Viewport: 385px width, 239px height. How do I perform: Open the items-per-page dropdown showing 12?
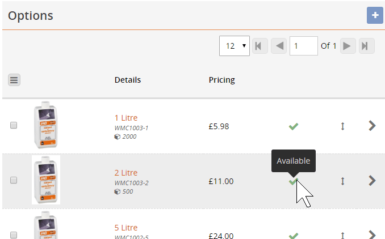[x=235, y=46]
